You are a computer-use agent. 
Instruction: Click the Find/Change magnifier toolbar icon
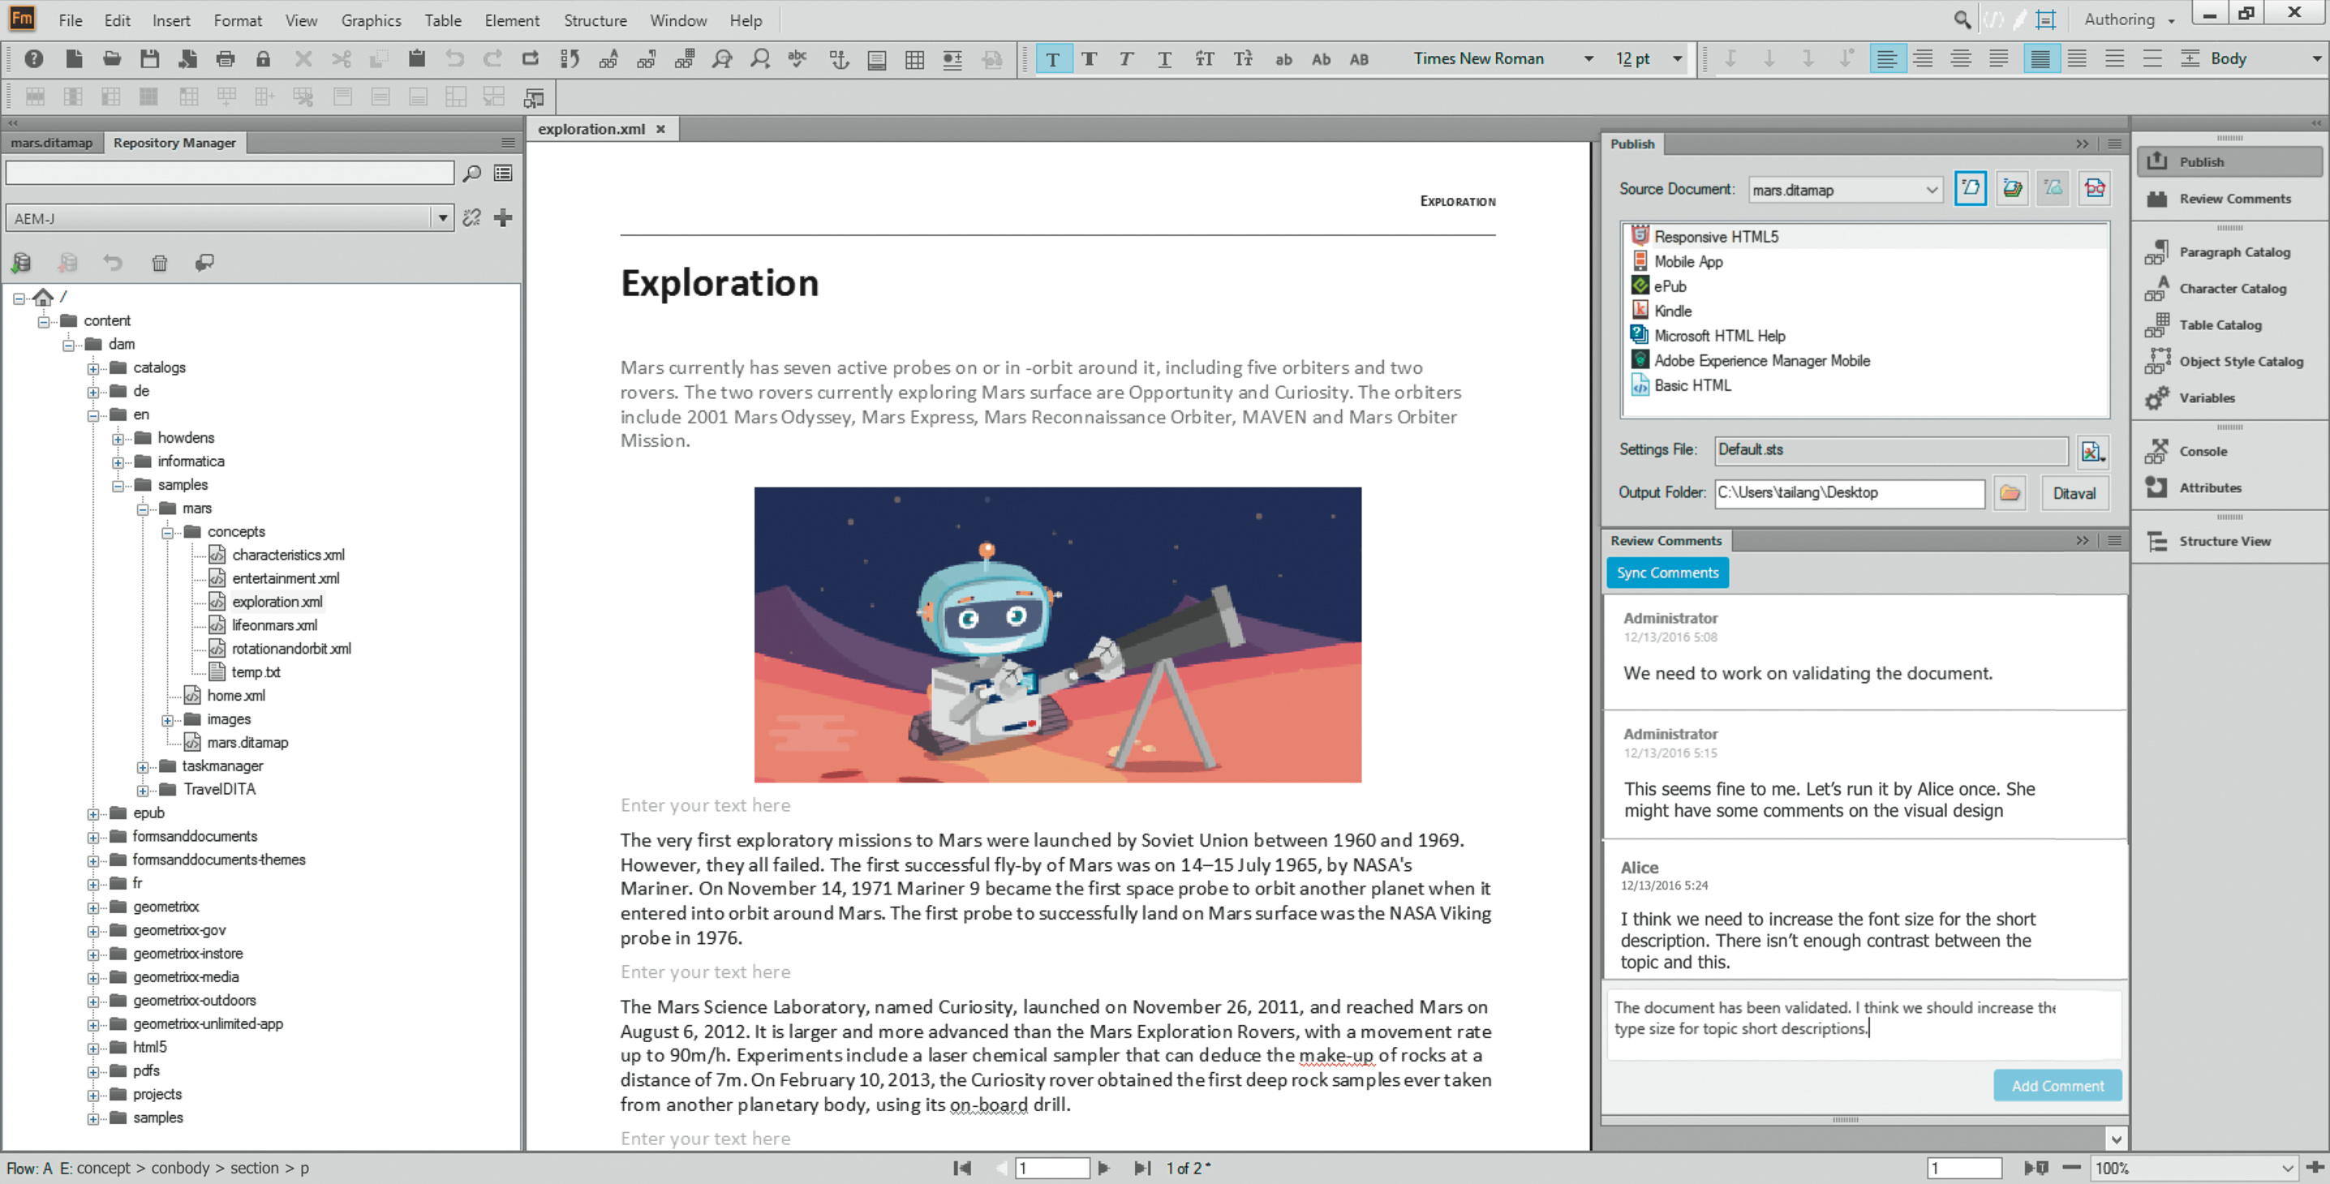(722, 58)
